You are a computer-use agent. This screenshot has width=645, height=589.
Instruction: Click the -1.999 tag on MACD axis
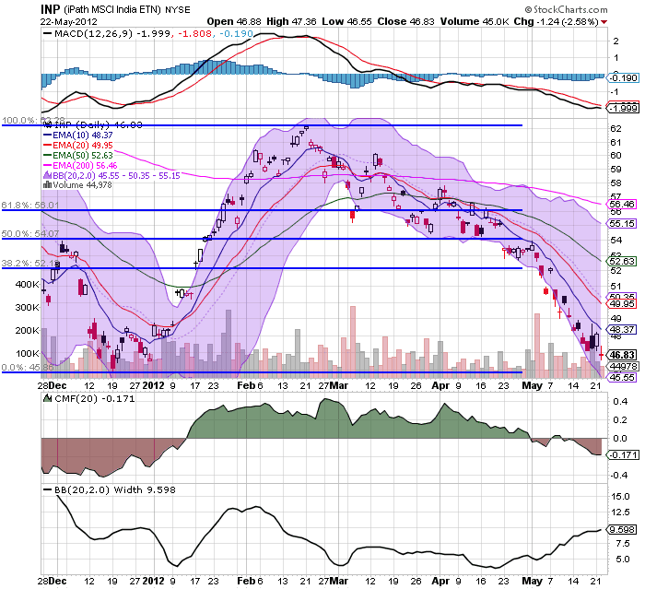pyautogui.click(x=623, y=108)
